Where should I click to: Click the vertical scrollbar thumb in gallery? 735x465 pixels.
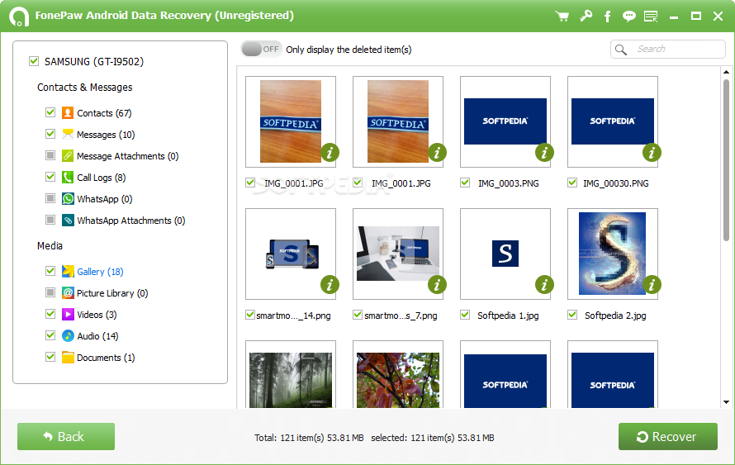(726, 160)
